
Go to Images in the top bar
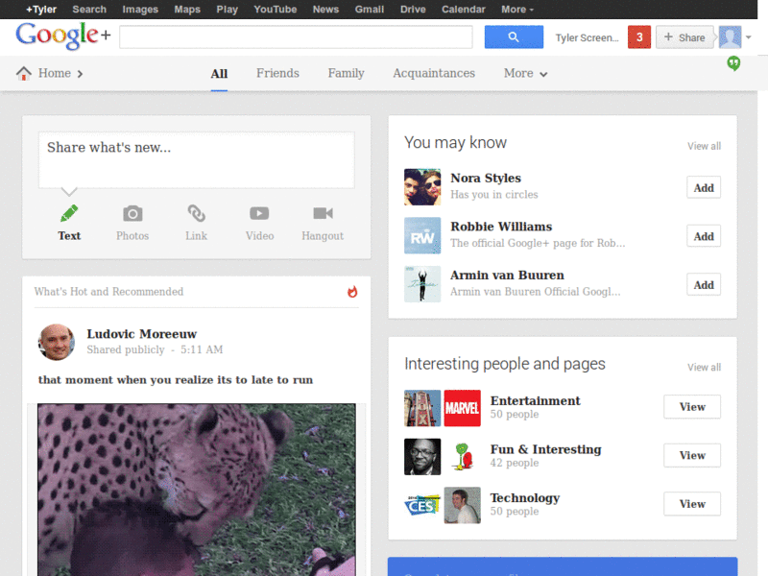pos(140,10)
